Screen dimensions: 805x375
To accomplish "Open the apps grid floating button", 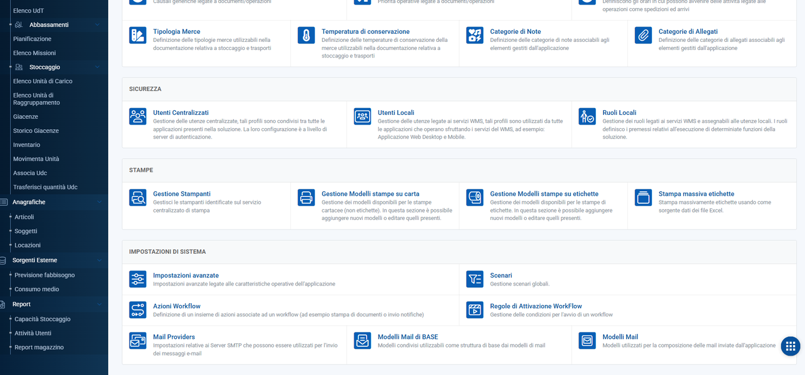I will (x=790, y=346).
